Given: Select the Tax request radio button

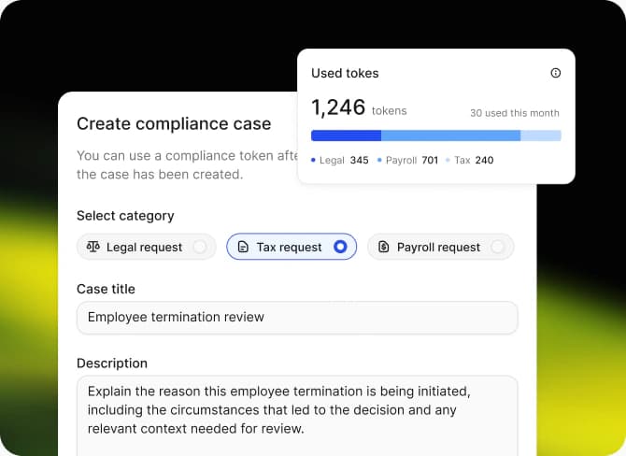Looking at the screenshot, I should coord(340,247).
